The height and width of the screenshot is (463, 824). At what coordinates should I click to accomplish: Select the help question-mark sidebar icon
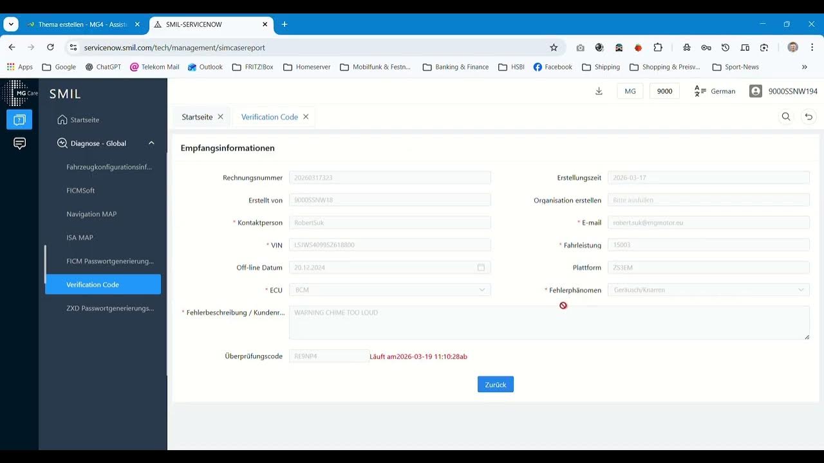[x=19, y=120]
